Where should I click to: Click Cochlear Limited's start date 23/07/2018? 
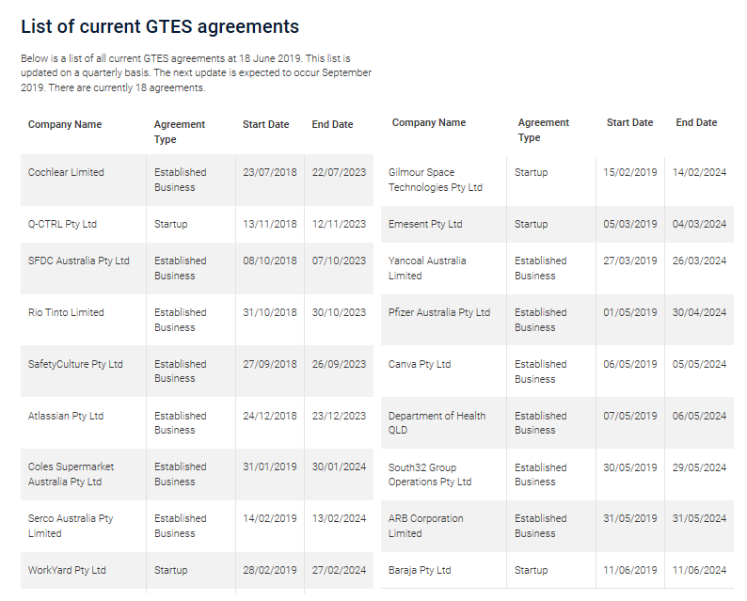click(269, 172)
